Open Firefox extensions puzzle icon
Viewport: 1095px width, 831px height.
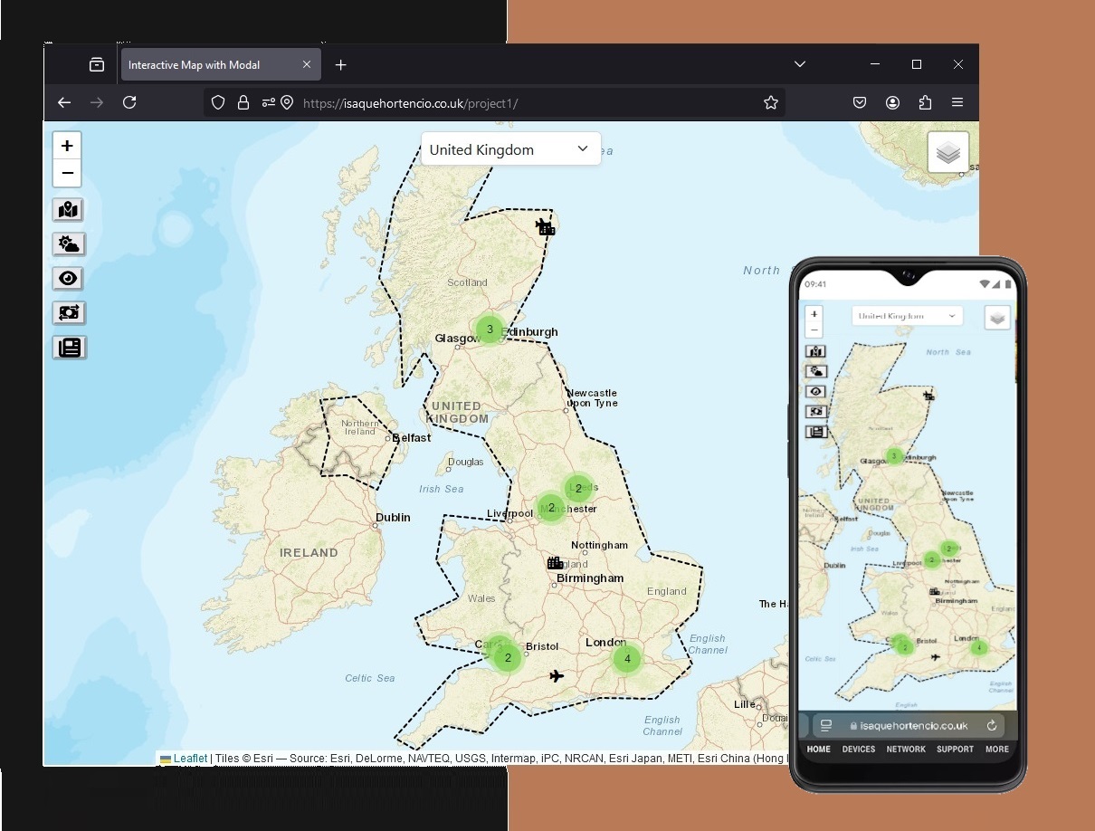click(925, 102)
